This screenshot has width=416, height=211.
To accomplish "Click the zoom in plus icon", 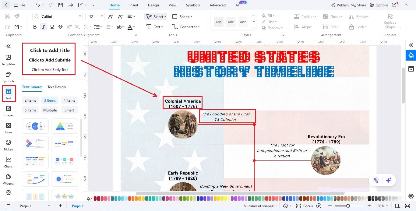I will point(369,206).
